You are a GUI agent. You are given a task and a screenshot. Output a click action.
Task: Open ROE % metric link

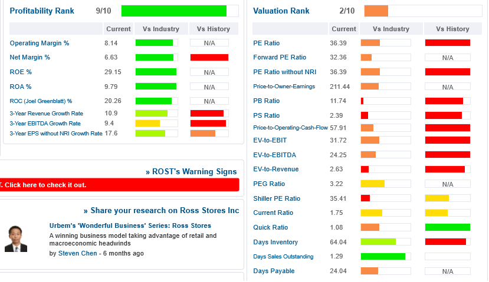point(21,72)
